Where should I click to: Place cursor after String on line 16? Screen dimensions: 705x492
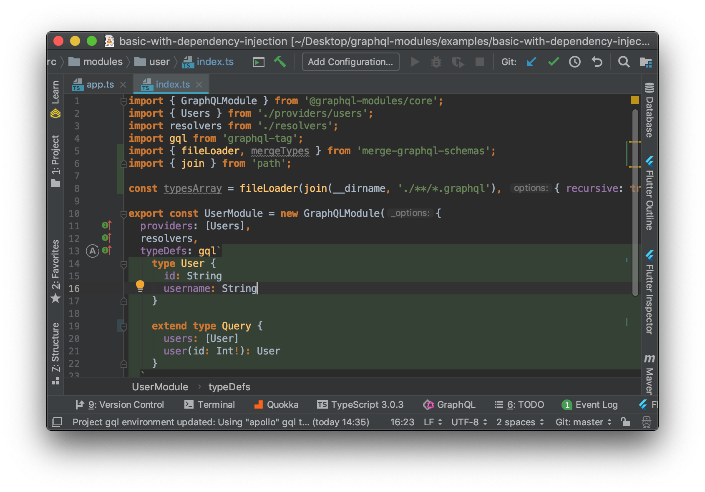point(257,289)
